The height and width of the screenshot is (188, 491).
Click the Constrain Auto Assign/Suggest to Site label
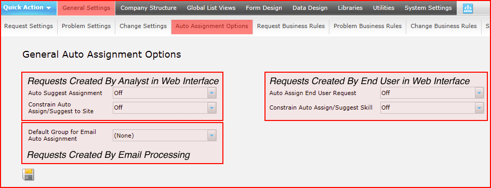click(61, 108)
